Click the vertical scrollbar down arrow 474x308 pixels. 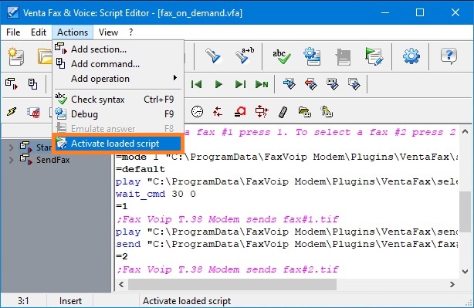click(x=466, y=272)
